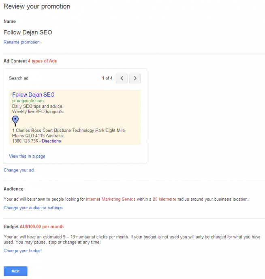
Task: Click the Search ad label
Action: pyautogui.click(x=19, y=78)
